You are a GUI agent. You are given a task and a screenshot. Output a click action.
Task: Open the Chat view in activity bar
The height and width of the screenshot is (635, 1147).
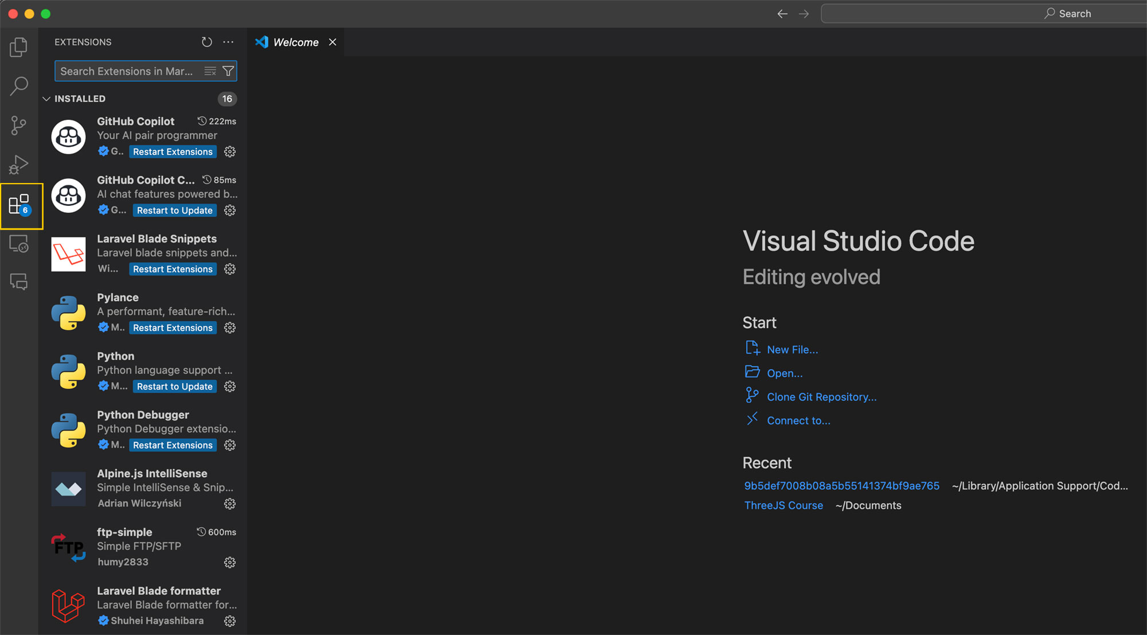tap(19, 282)
